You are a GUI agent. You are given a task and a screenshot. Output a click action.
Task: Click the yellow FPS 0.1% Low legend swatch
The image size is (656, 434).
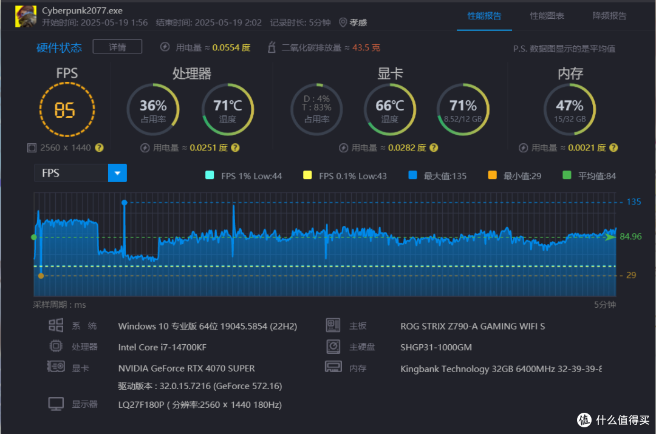coord(307,175)
